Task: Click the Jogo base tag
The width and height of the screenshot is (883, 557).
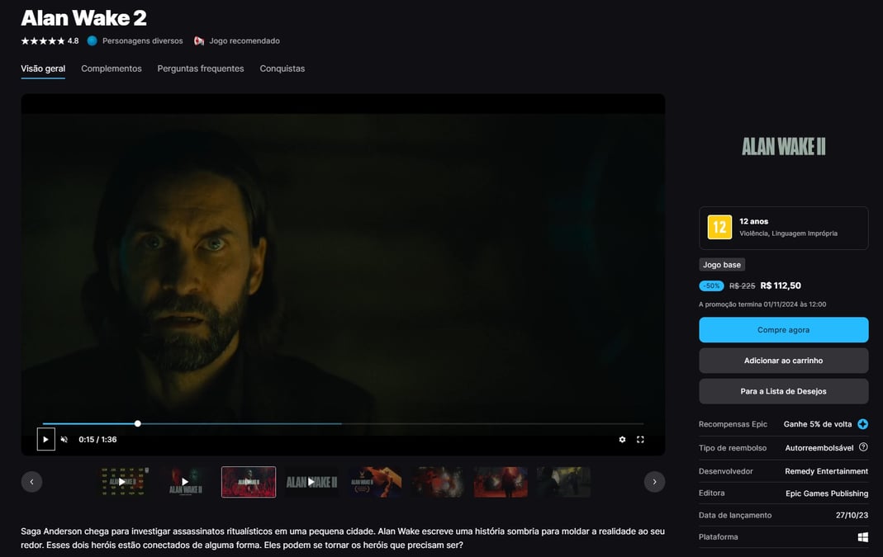Action: click(x=722, y=264)
